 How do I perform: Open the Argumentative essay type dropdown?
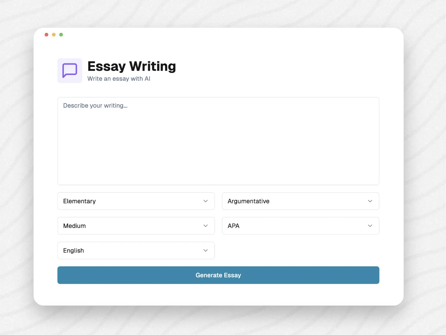click(300, 201)
